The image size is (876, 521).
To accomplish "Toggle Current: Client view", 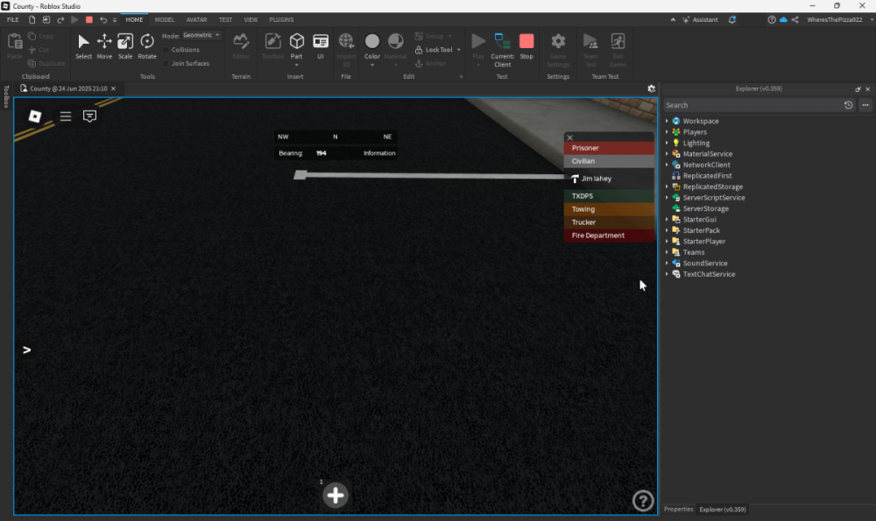I will tap(502, 50).
